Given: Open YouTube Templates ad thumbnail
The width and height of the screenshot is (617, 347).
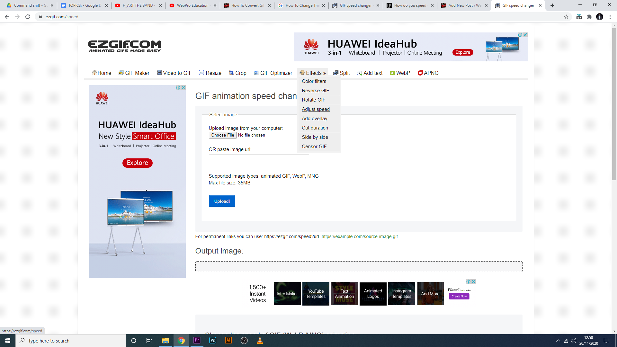Looking at the screenshot, I should point(316,294).
